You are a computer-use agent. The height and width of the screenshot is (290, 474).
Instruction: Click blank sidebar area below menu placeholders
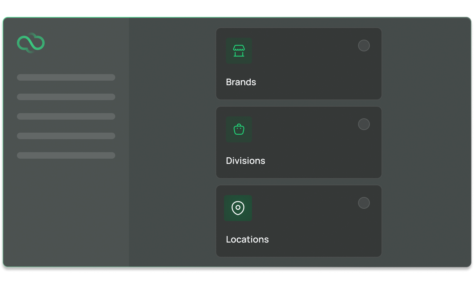(66, 211)
